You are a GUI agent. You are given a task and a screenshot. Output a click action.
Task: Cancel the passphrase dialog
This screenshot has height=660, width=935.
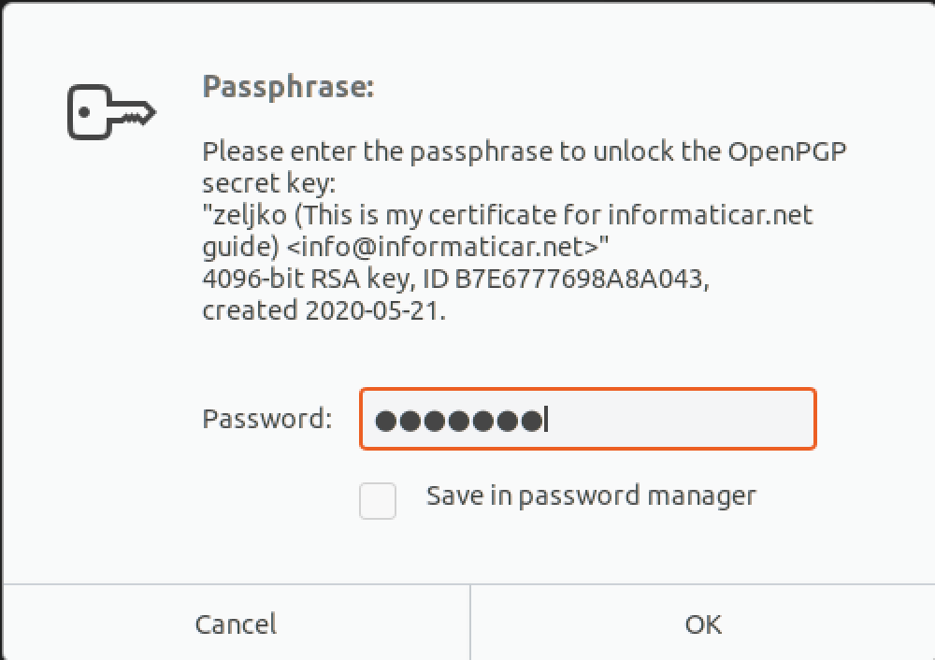click(x=237, y=624)
